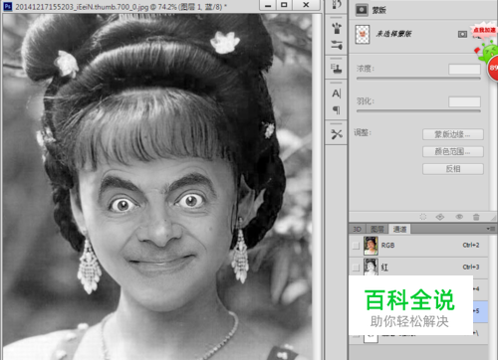
Task: Click the red 89 floating ball
Action: (x=493, y=68)
